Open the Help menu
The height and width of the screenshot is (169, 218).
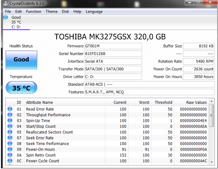[x=77, y=12]
